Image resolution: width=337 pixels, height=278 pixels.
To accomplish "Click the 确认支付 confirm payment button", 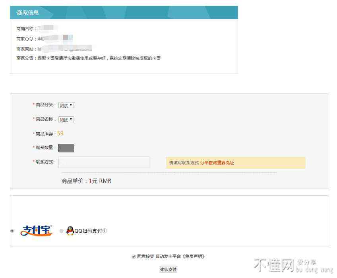I will (x=168, y=269).
